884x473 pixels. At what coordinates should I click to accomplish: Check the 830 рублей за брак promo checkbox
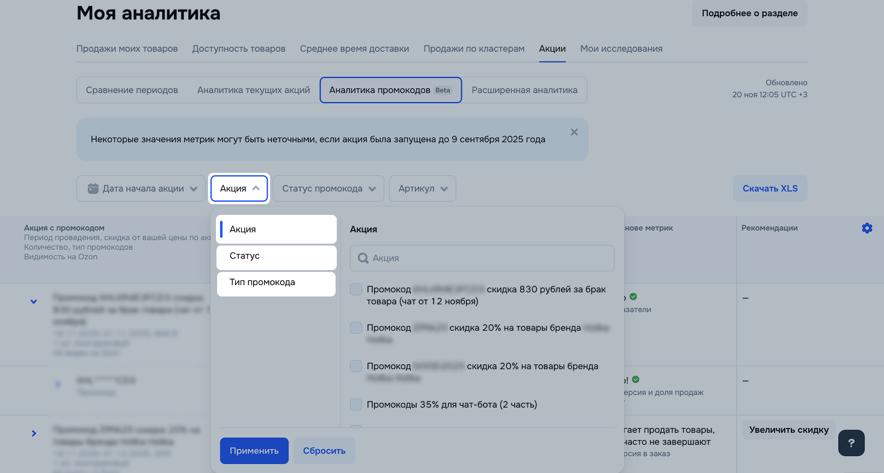click(356, 289)
